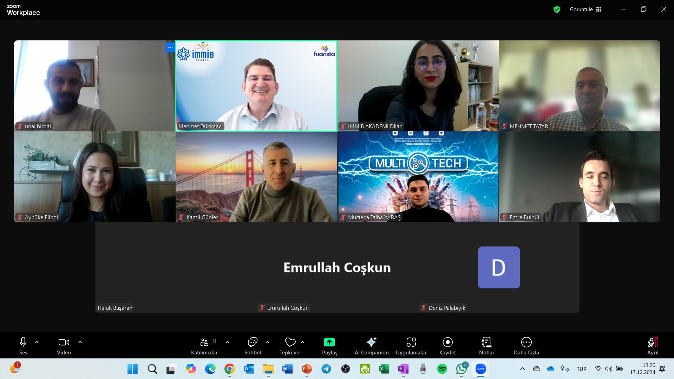
Task: Expand video options arrow next to Video
Action: point(80,342)
